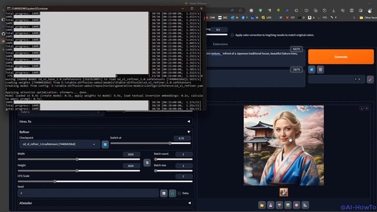Click the browser split screen icon
The image size is (377, 212).
306,11
